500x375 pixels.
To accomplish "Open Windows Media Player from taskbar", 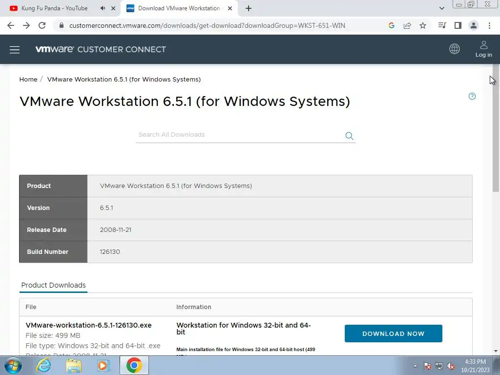I will point(104,365).
